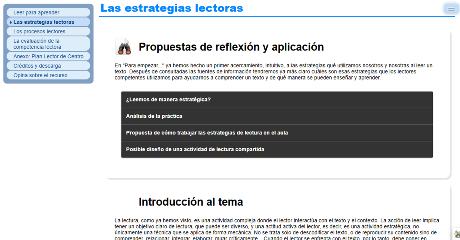Click the hamburger menu toggle button

tap(451, 9)
